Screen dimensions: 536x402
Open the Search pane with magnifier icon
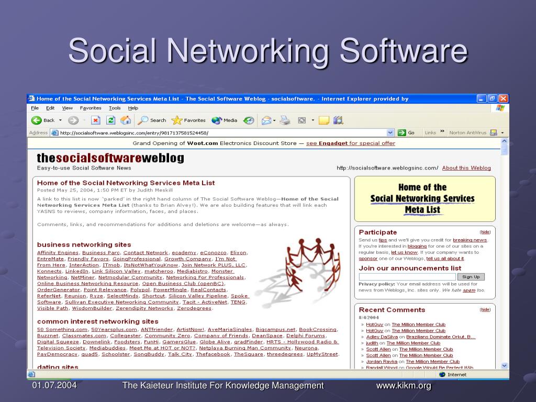coord(152,120)
